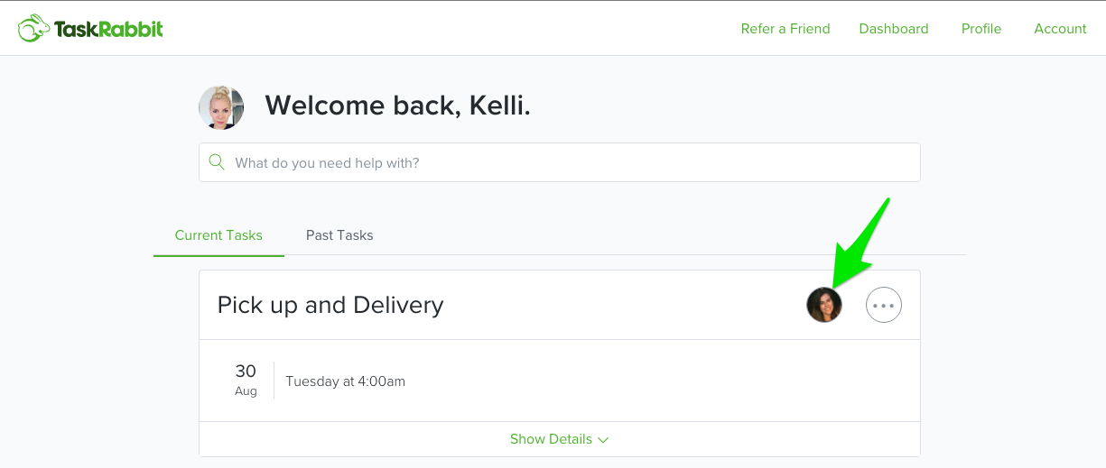1106x468 pixels.
Task: Switch to the Past Tasks tab
Action: point(339,235)
